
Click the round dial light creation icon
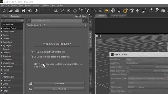click(x=75, y=10)
